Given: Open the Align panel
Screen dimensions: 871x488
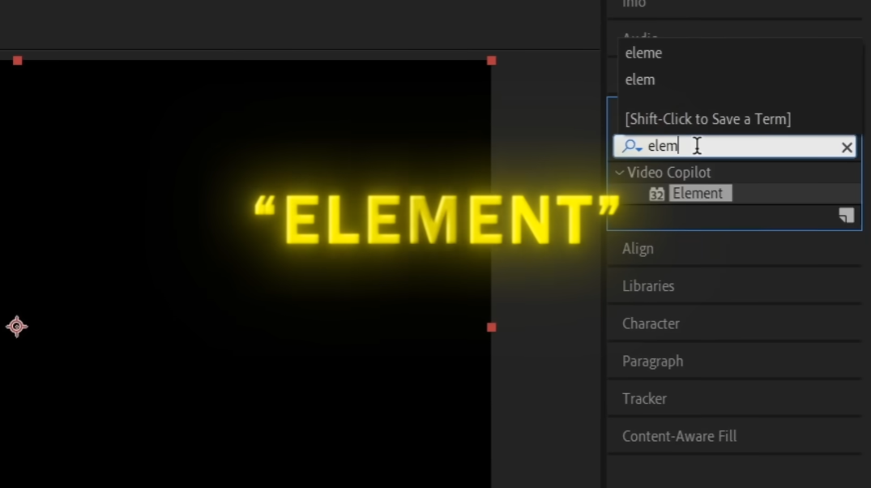Looking at the screenshot, I should click(x=638, y=248).
